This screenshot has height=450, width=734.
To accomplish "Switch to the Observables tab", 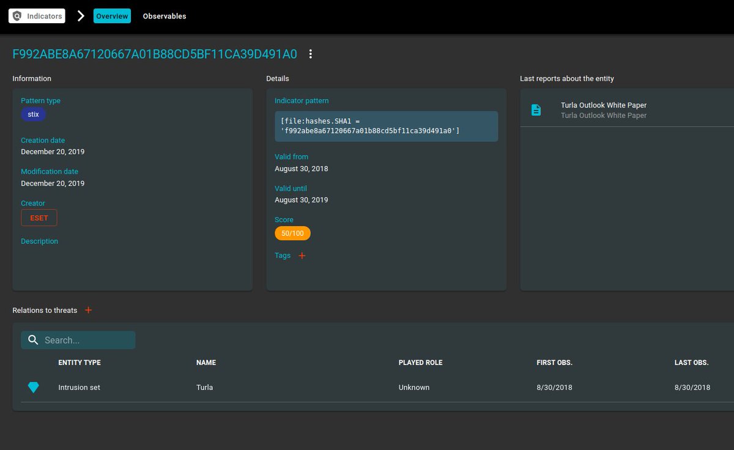I will (165, 16).
